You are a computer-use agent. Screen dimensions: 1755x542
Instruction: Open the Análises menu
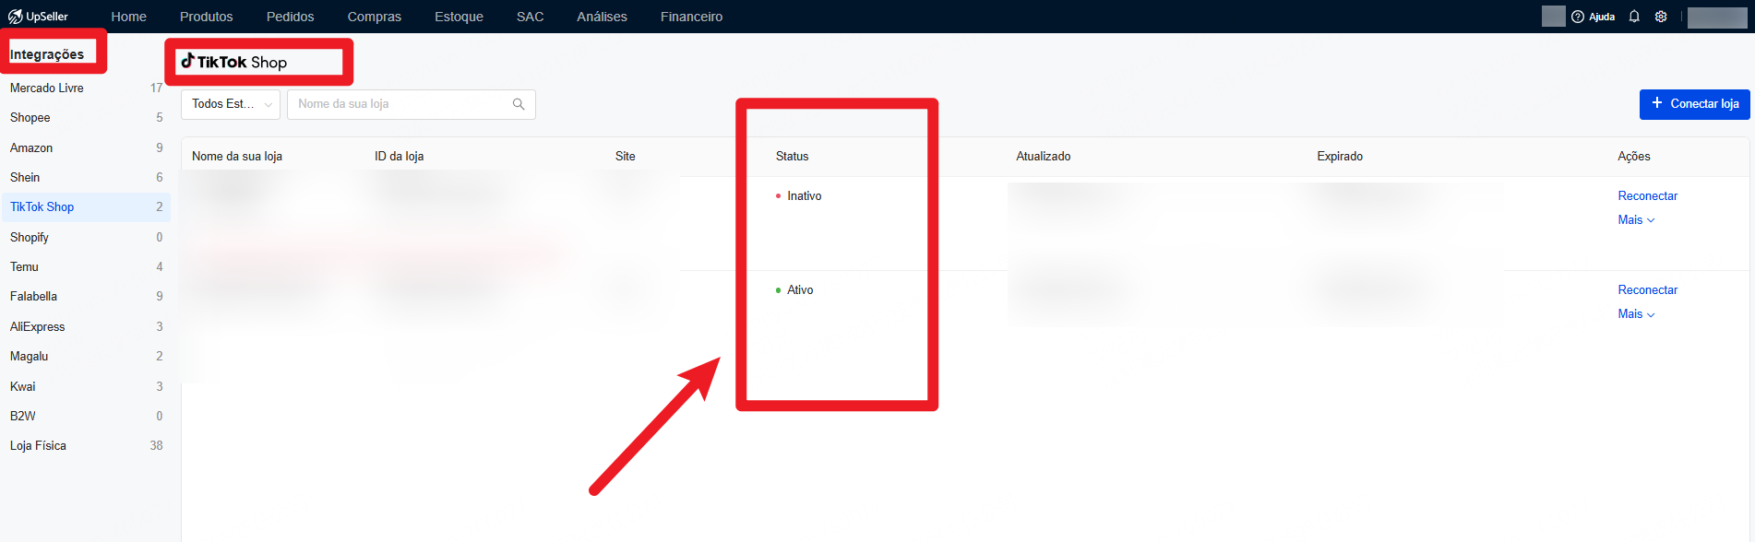click(x=602, y=17)
